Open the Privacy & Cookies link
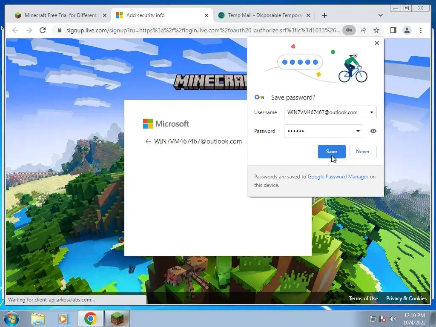Viewport: 436px width, 327px height. (x=406, y=298)
